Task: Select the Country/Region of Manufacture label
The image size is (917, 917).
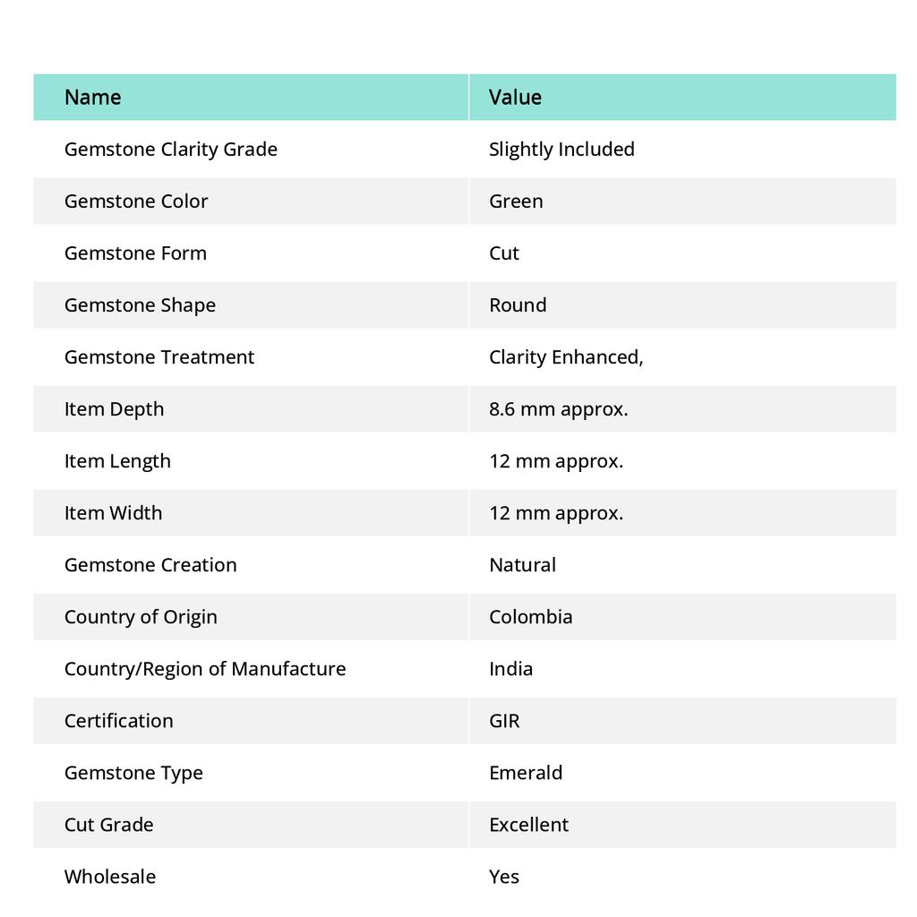Action: (205, 668)
